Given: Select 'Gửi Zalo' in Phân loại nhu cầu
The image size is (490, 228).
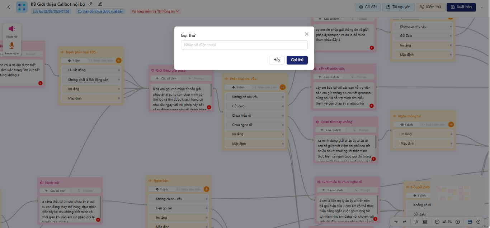Looking at the screenshot, I should click(x=255, y=106).
